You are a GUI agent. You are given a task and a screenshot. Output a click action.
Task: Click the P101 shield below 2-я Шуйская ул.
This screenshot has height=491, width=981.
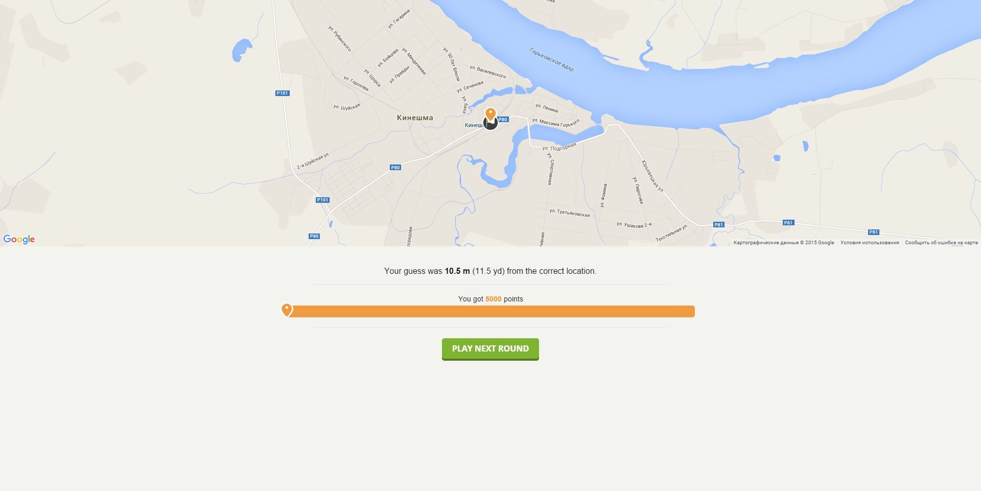point(322,200)
